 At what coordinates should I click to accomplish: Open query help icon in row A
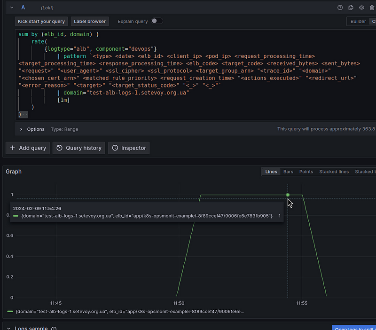pyautogui.click(x=340, y=8)
